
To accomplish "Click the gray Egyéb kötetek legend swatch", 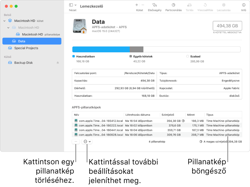I will pyautogui.click(x=131, y=56).
